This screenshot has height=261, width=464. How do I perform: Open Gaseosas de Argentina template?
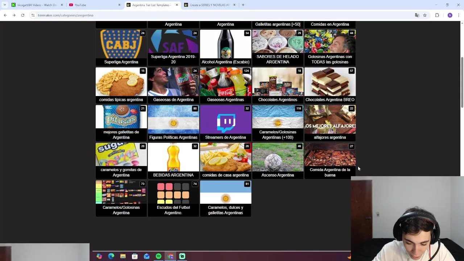pyautogui.click(x=173, y=85)
